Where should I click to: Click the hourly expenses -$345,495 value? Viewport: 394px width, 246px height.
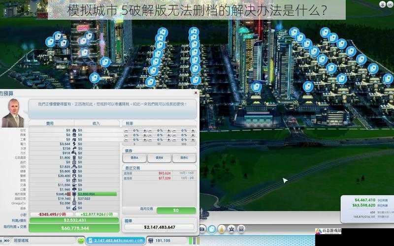(51, 215)
